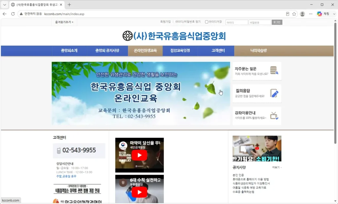
Task: Open the 회원가입 link
Action: pos(165,21)
